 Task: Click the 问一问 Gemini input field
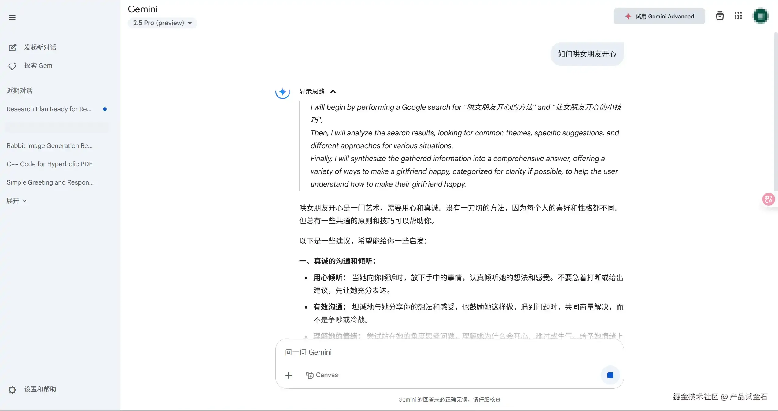(x=428, y=352)
